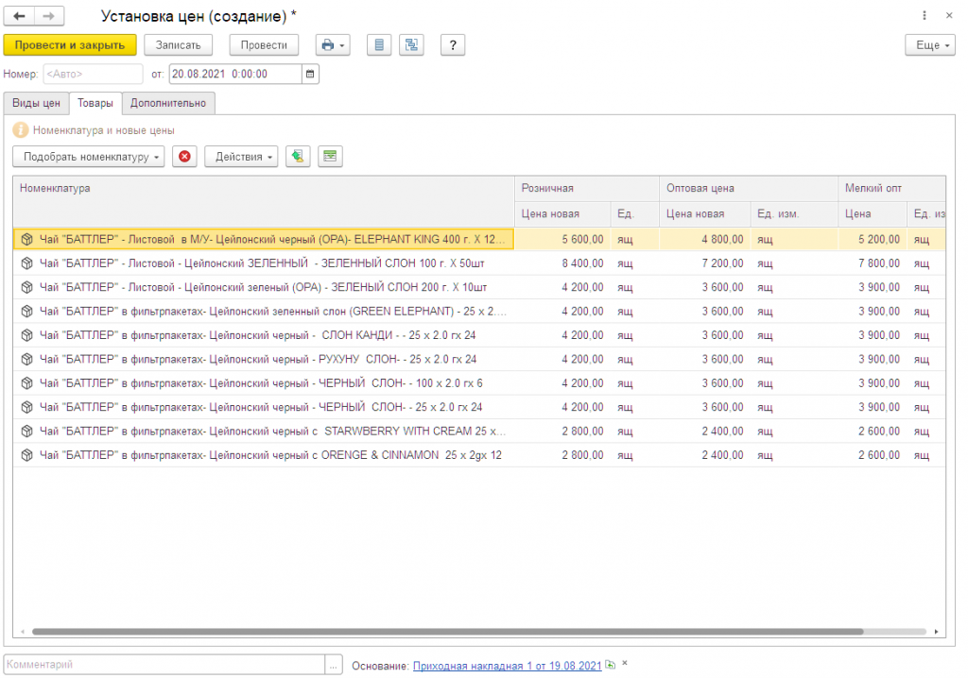Click Провести и закрыть button
The image size is (968, 678).
pos(70,45)
